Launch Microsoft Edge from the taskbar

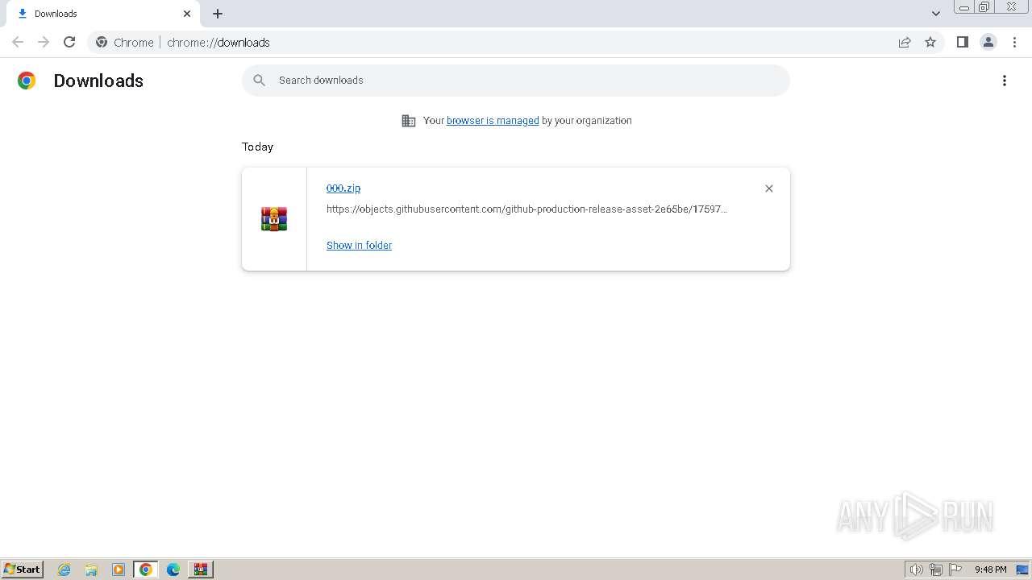[x=173, y=570]
